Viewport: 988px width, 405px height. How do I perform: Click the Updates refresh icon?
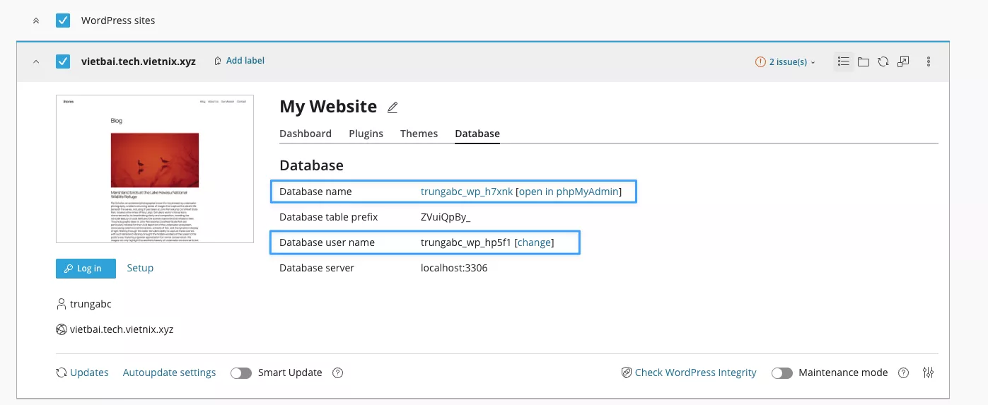pos(62,372)
